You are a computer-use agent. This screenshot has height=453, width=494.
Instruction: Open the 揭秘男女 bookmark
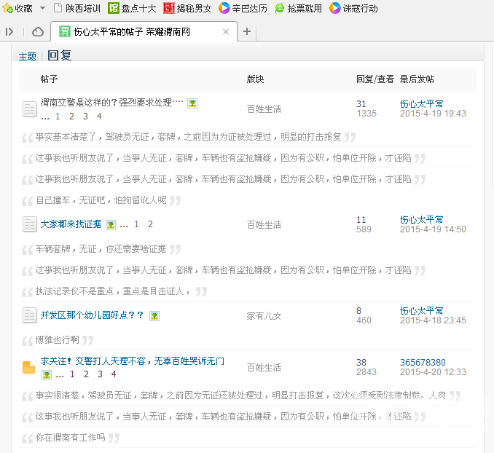pyautogui.click(x=187, y=8)
